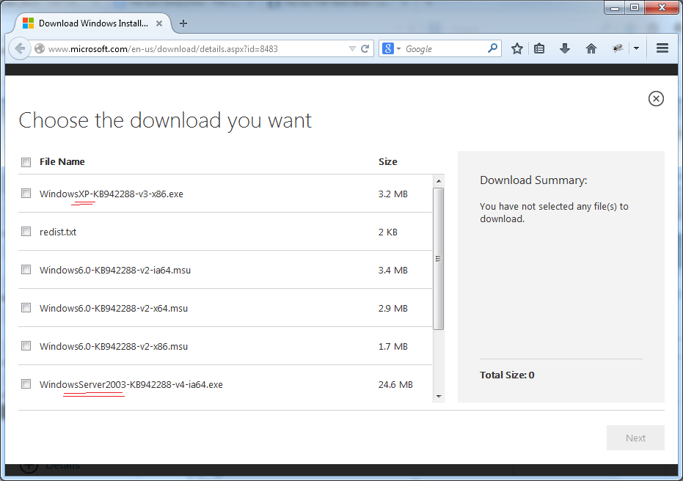Check the redist.txt checkbox

[26, 231]
